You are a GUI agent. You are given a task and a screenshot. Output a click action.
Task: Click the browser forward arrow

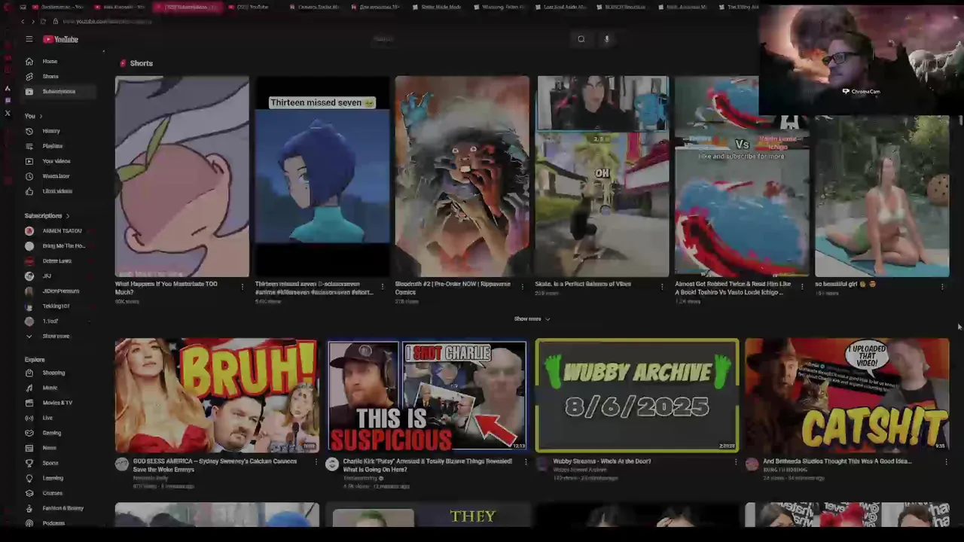33,21
